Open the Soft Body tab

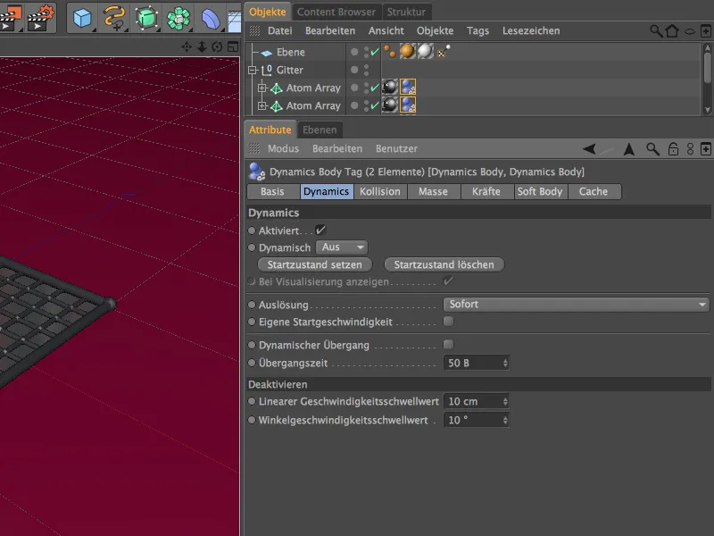pos(540,191)
